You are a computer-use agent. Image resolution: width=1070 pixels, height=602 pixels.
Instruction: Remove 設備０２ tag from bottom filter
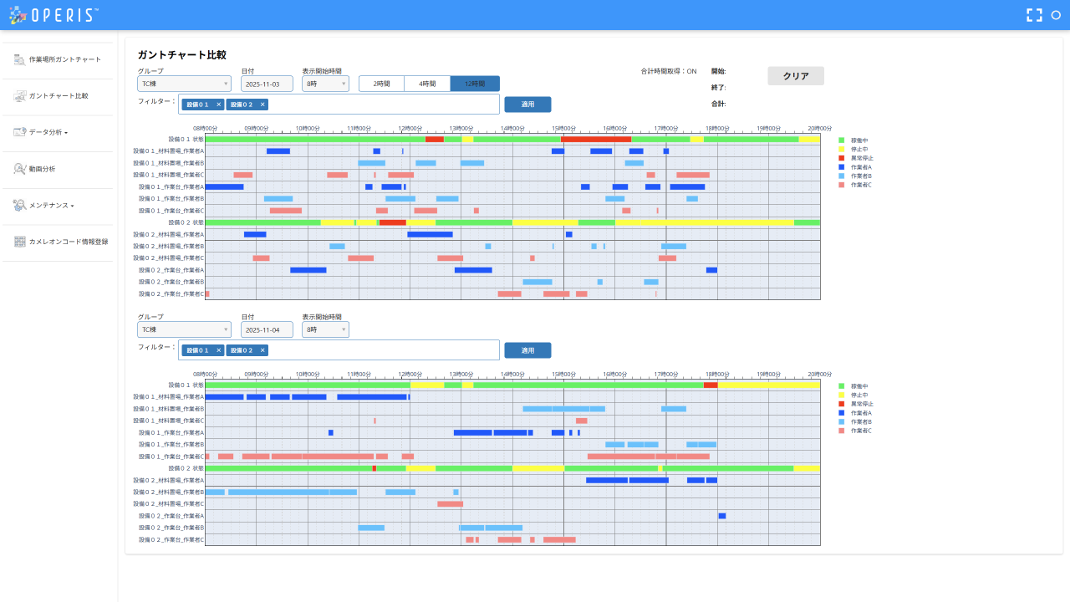(x=262, y=350)
